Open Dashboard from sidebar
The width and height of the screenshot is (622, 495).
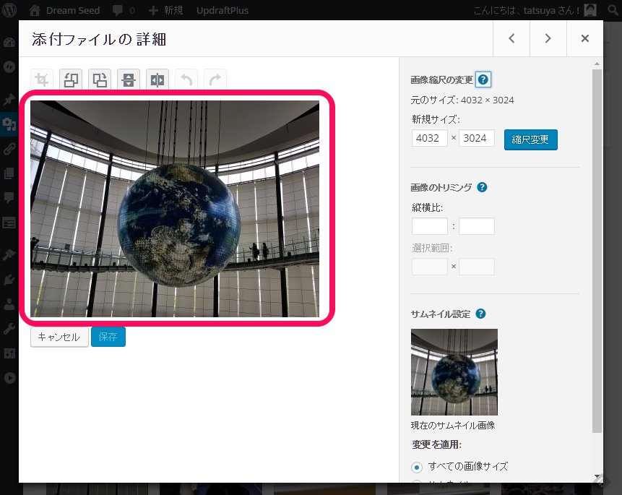point(9,43)
